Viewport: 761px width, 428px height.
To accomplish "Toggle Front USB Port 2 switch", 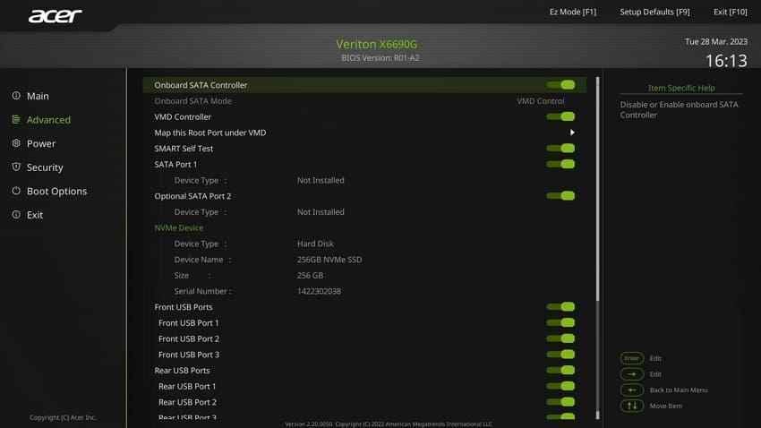I will (560, 338).
